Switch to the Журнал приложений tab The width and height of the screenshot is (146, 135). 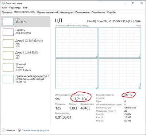(x=48, y=12)
